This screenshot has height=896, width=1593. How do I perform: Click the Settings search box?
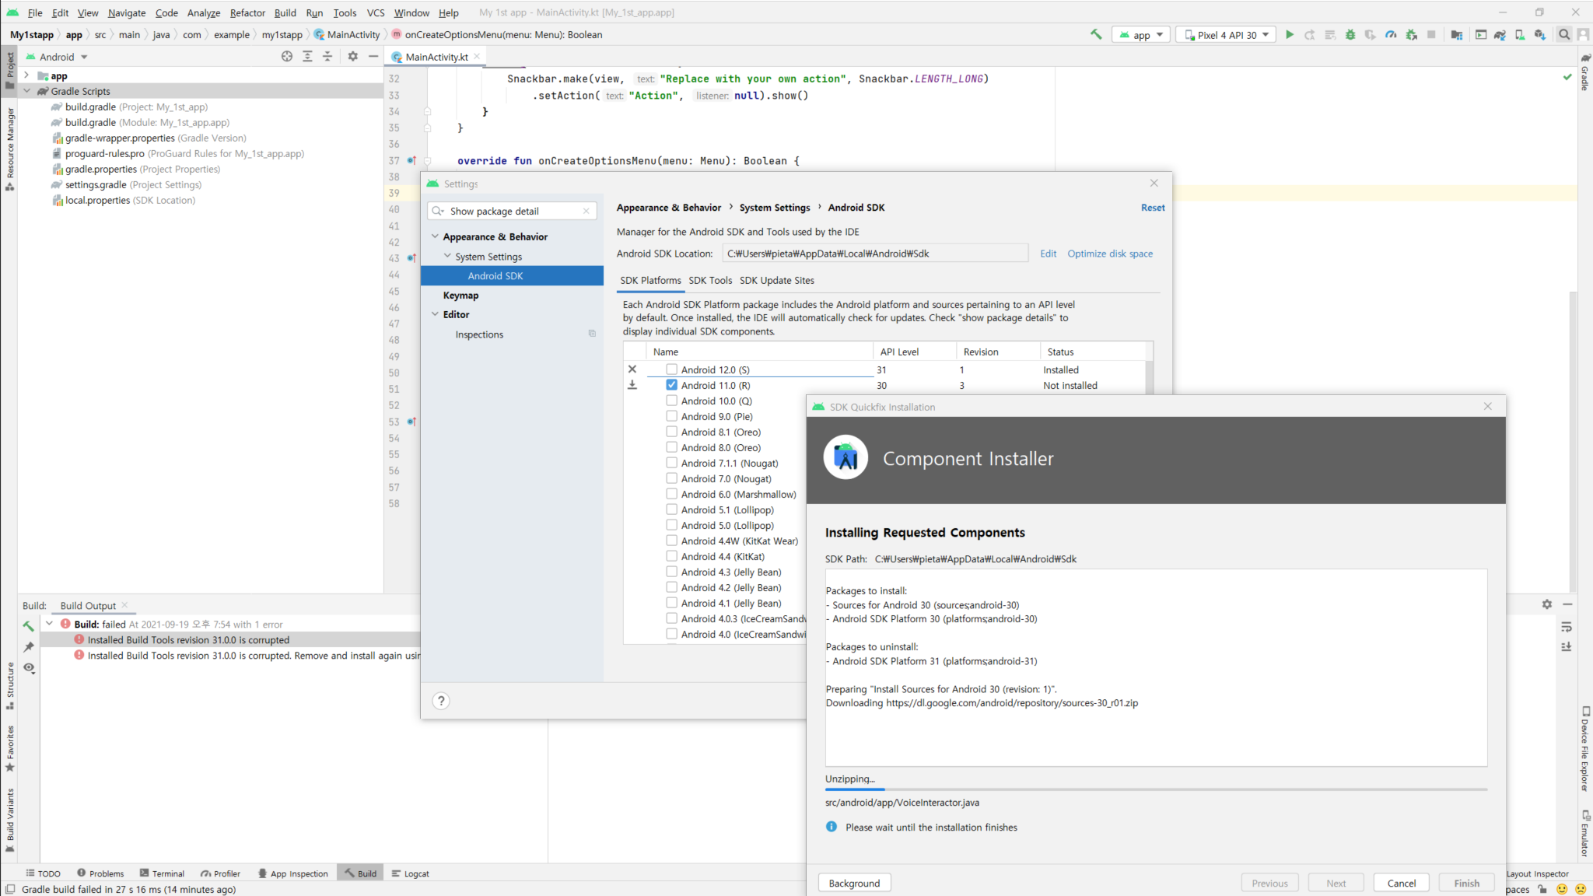pyautogui.click(x=512, y=211)
